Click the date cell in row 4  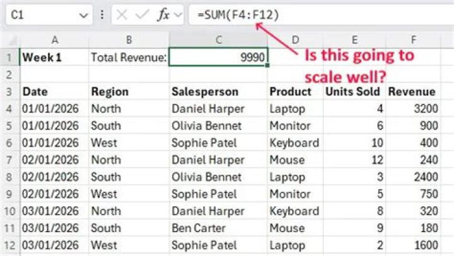tap(54, 109)
